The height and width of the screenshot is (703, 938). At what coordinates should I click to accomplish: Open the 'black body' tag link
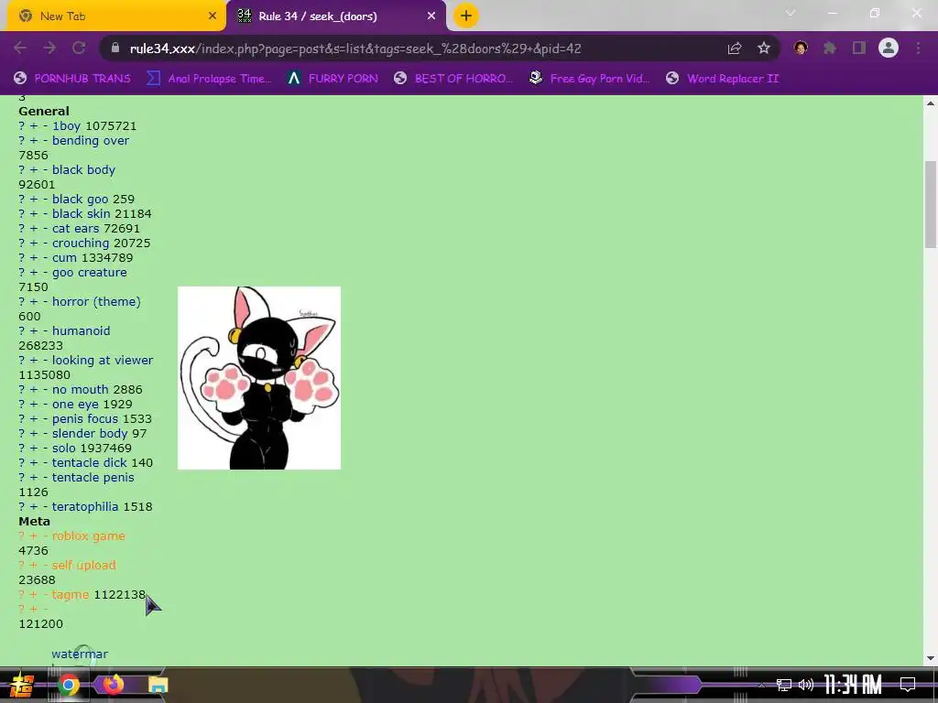pyautogui.click(x=83, y=169)
